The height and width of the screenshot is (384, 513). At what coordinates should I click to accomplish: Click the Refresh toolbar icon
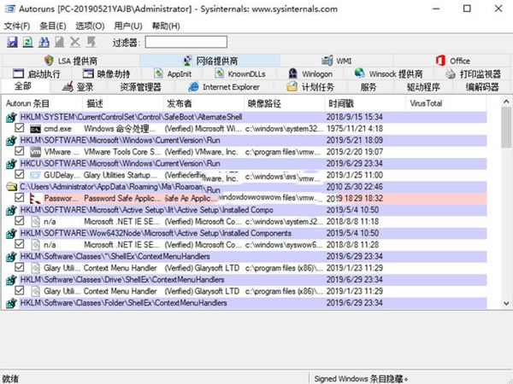28,42
